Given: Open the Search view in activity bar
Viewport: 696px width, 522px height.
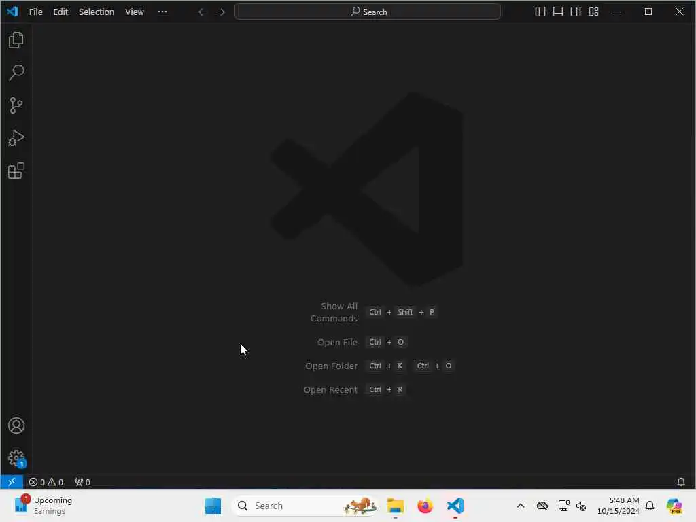Looking at the screenshot, I should [16, 72].
